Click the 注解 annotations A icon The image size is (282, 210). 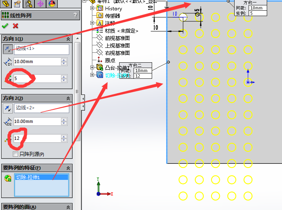(100, 23)
